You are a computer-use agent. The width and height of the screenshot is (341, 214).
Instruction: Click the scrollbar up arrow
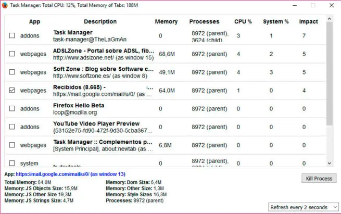coord(330,19)
